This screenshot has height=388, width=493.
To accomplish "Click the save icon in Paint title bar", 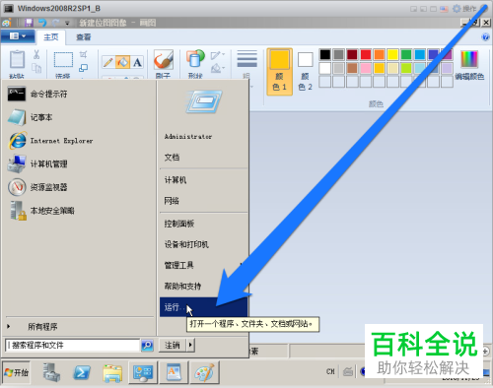I will click(29, 23).
